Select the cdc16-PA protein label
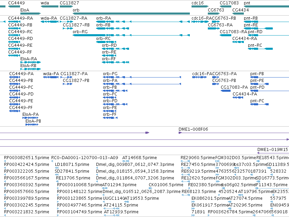 coord(202,74)
